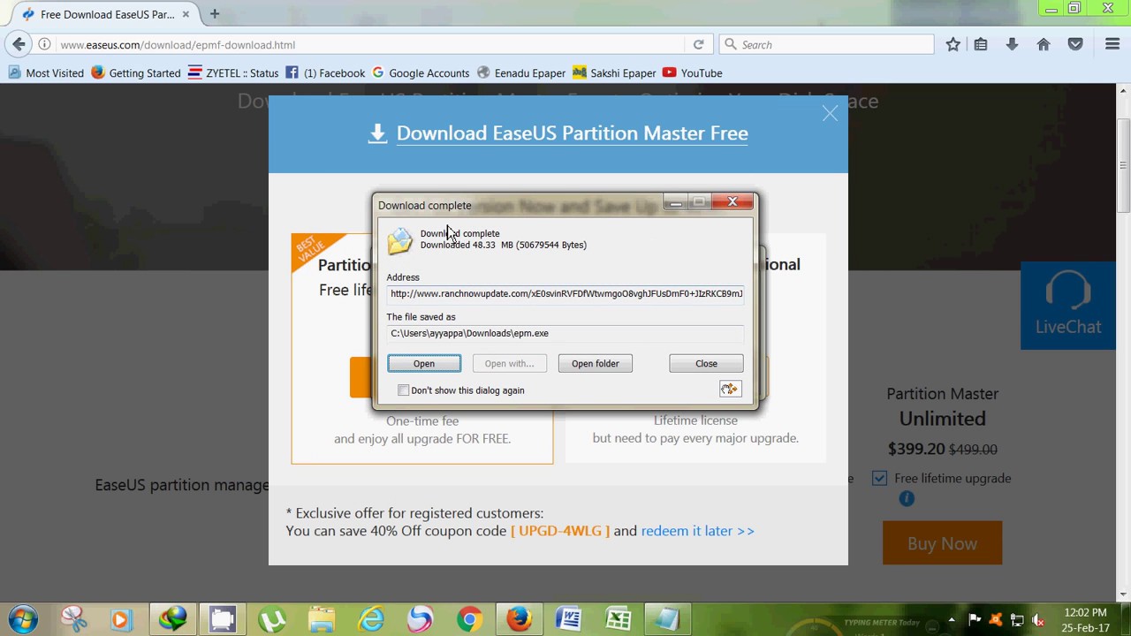Click Buy Now for Partition Master Unlimited

[942, 543]
